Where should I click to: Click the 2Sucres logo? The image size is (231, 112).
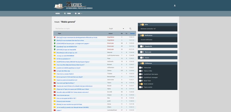click(73, 6)
